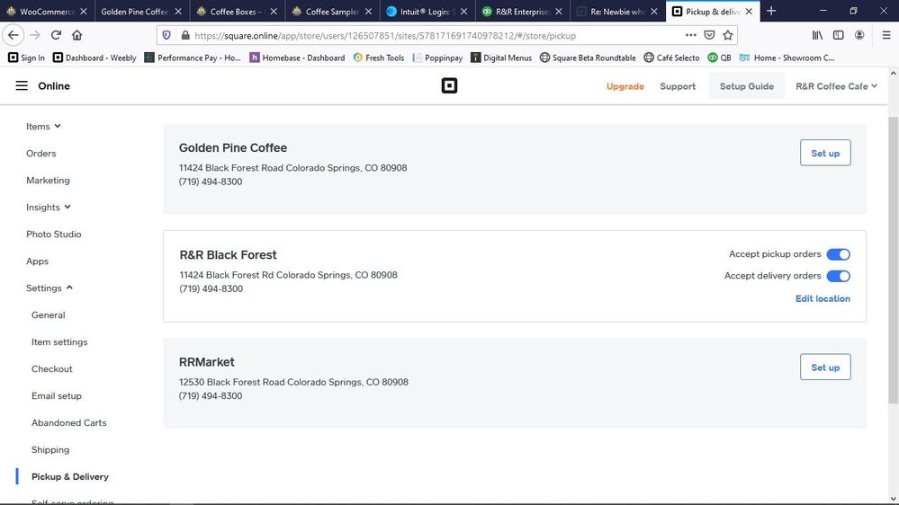Disable Accept pickup orders toggle
Image resolution: width=899 pixels, height=505 pixels.
click(838, 254)
